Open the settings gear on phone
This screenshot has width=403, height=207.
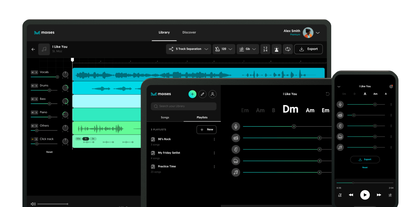391,86
